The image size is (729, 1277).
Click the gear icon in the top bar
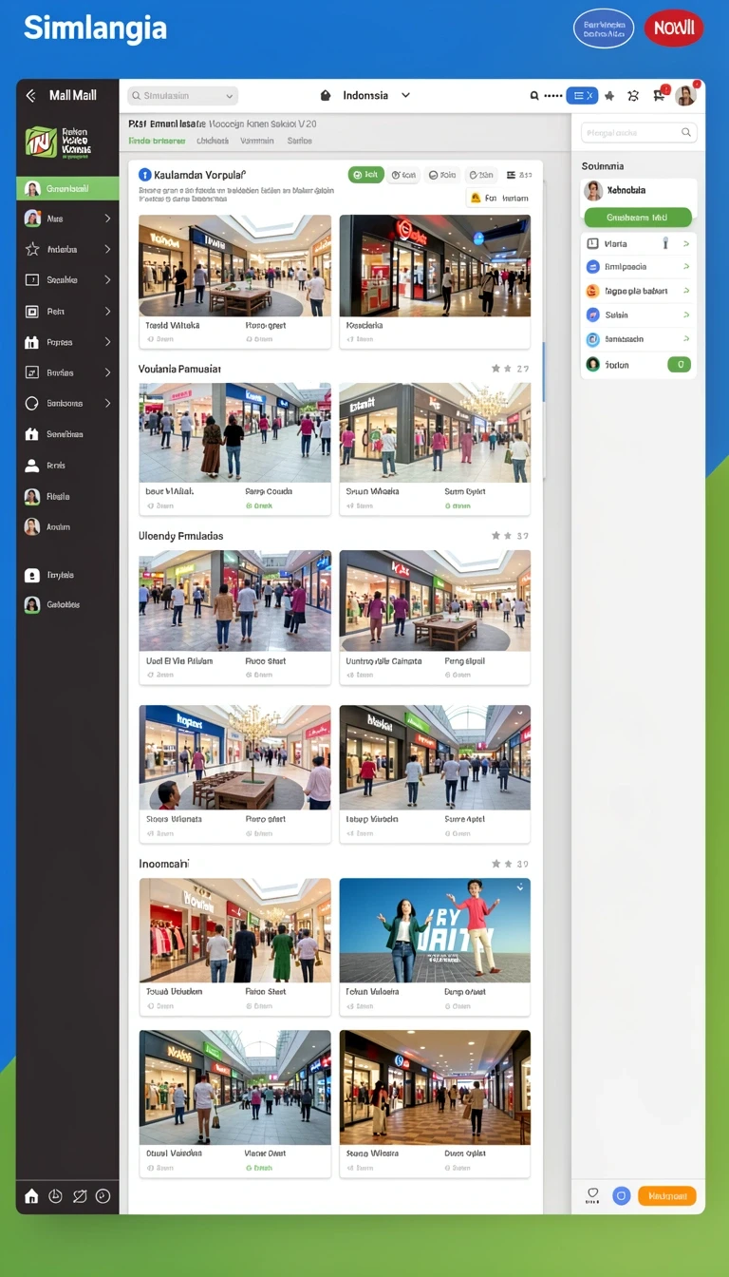(633, 96)
